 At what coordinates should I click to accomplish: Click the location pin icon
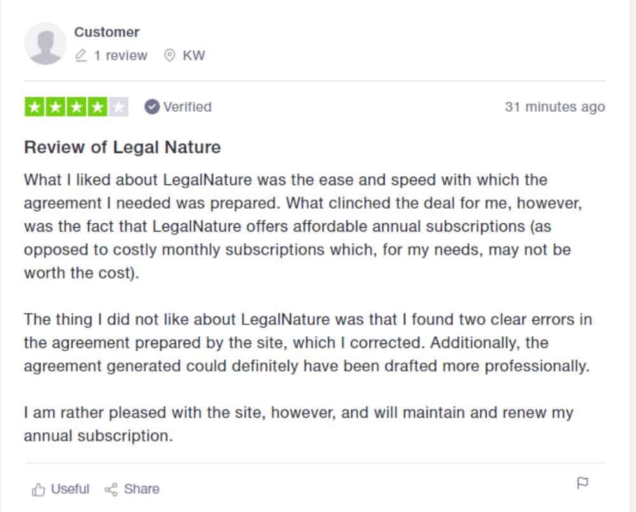pos(170,55)
